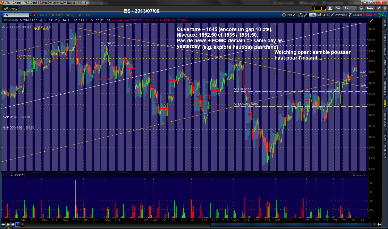The width and height of the screenshot is (388, 229).
Task: Open the Live News side tab
Action: click(x=385, y=151)
